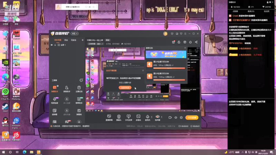
Task: Expand speaker volume arrow
Action: (x=161, y=117)
